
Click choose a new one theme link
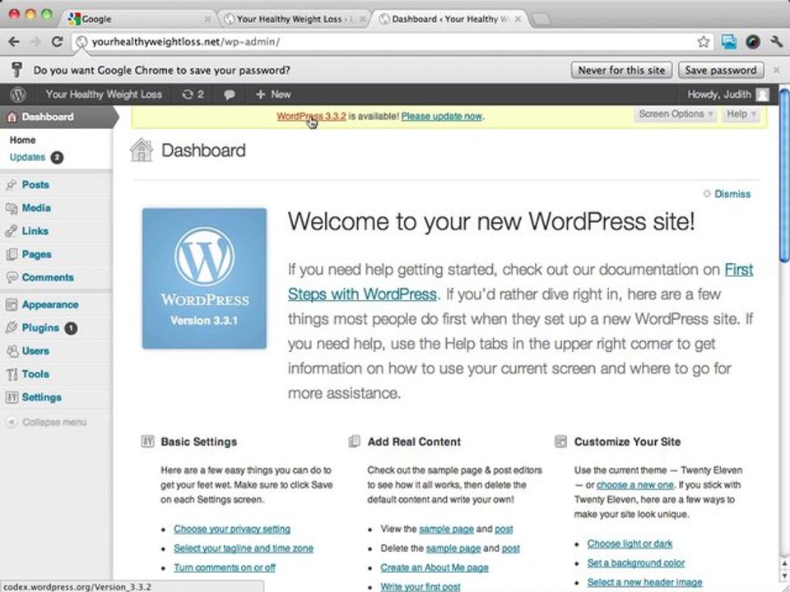click(635, 485)
